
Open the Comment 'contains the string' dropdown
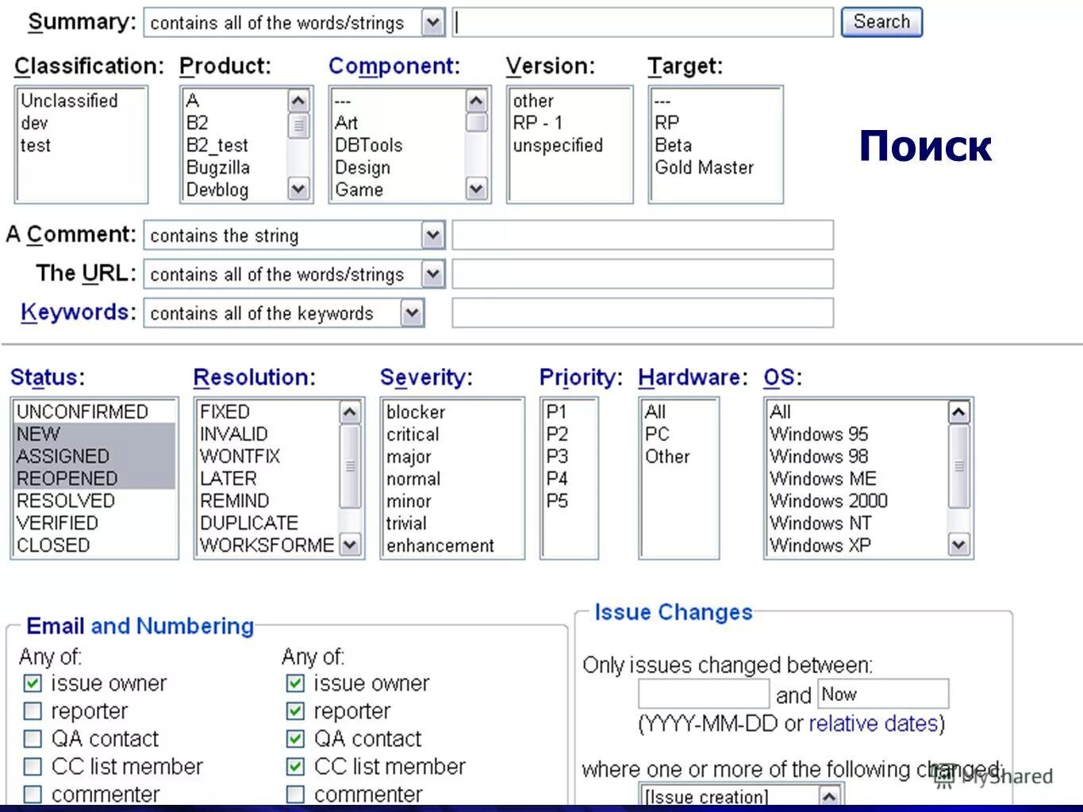click(x=294, y=236)
